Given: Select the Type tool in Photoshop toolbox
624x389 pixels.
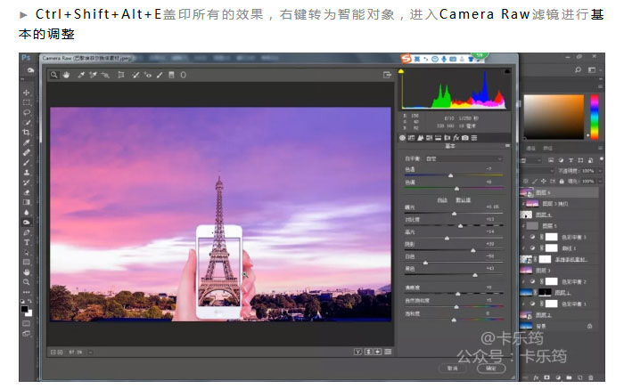Looking at the screenshot, I should [x=27, y=242].
